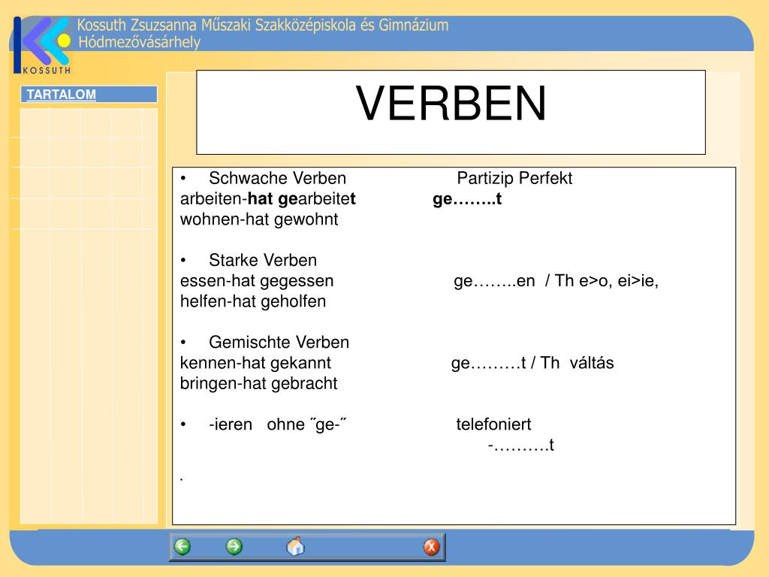Image resolution: width=769 pixels, height=577 pixels.
Task: Click the line essen-hat gegessen
Action: tap(257, 281)
